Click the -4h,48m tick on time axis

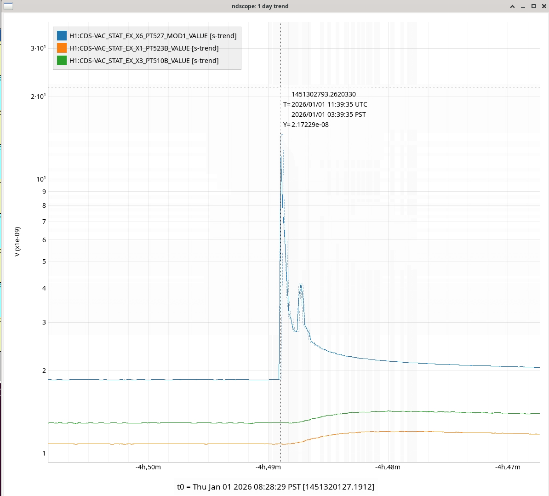click(388, 467)
